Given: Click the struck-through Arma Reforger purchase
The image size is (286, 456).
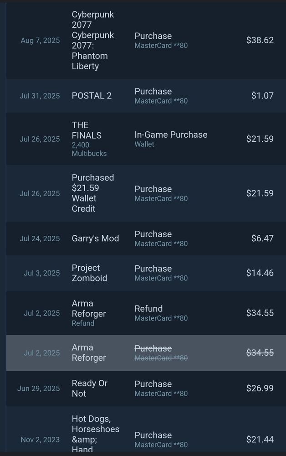Looking at the screenshot, I should 146,353.
